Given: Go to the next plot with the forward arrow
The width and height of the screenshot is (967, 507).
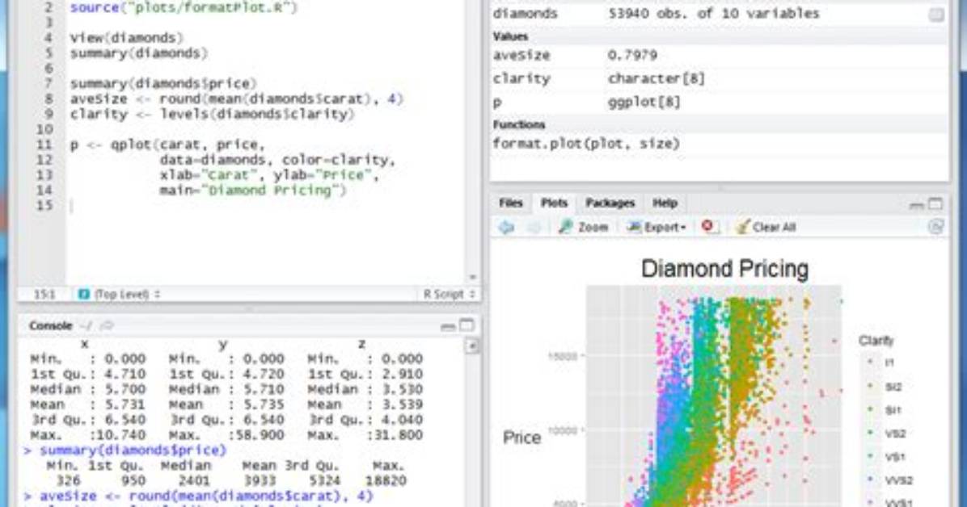Looking at the screenshot, I should coord(534,228).
